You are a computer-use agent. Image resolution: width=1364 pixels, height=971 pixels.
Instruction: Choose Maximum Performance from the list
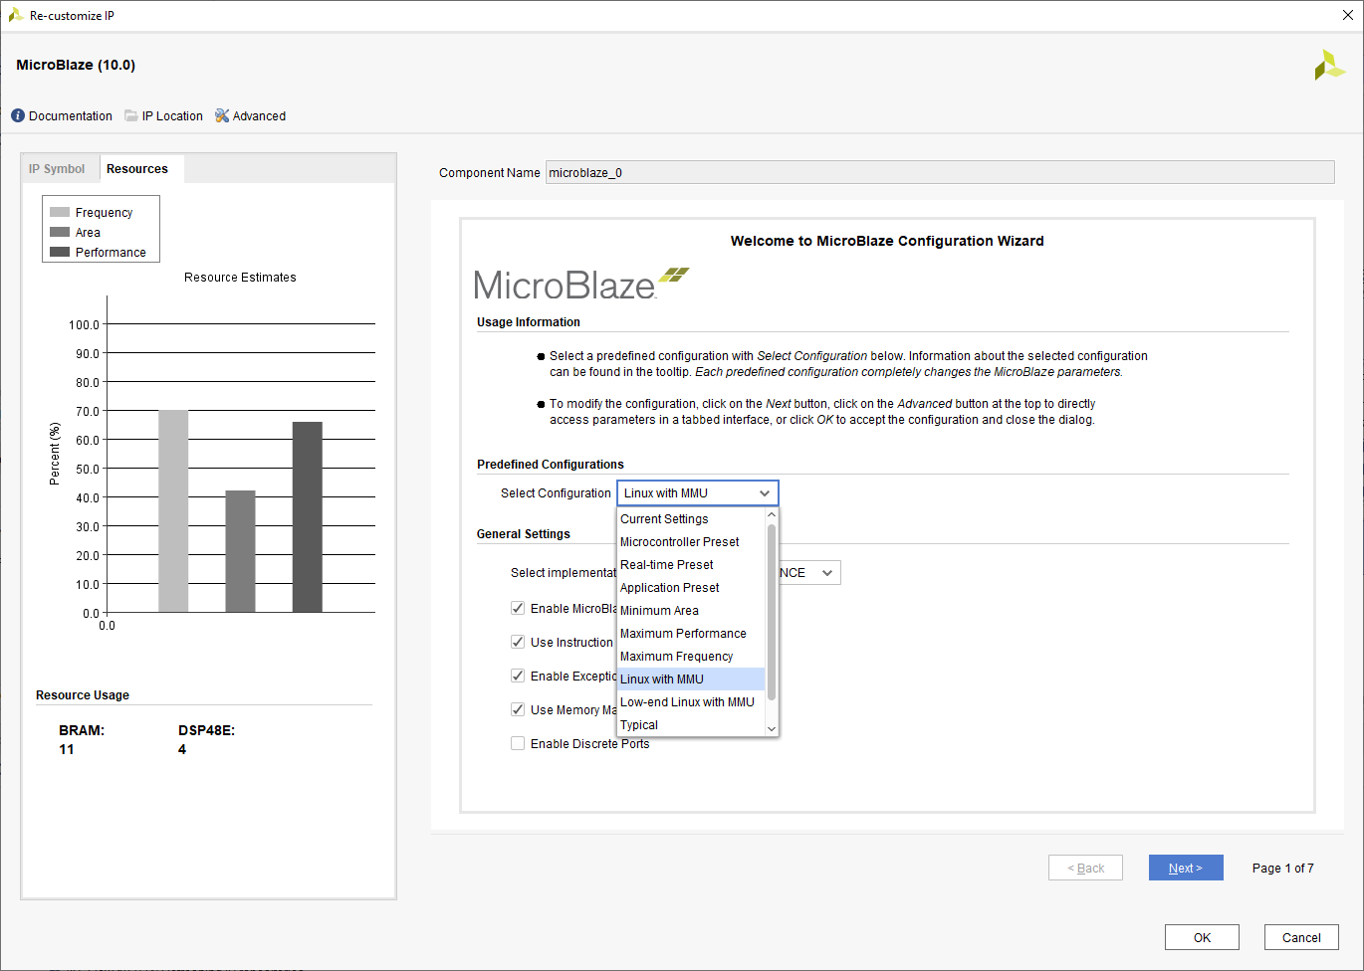point(683,634)
